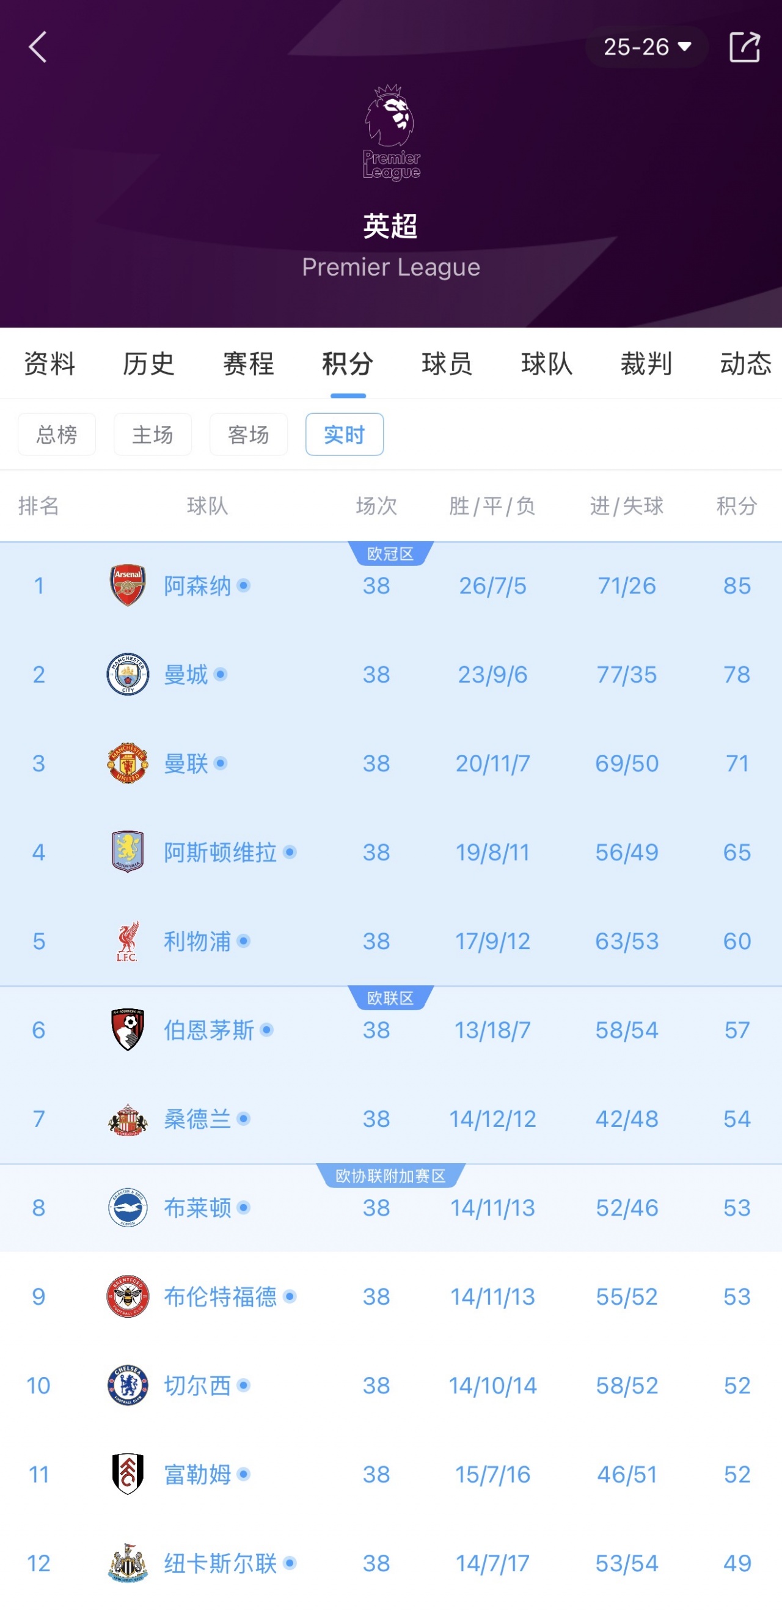Tap the Manchester City crest
Viewport: 782px width, 1611px height.
click(x=128, y=674)
